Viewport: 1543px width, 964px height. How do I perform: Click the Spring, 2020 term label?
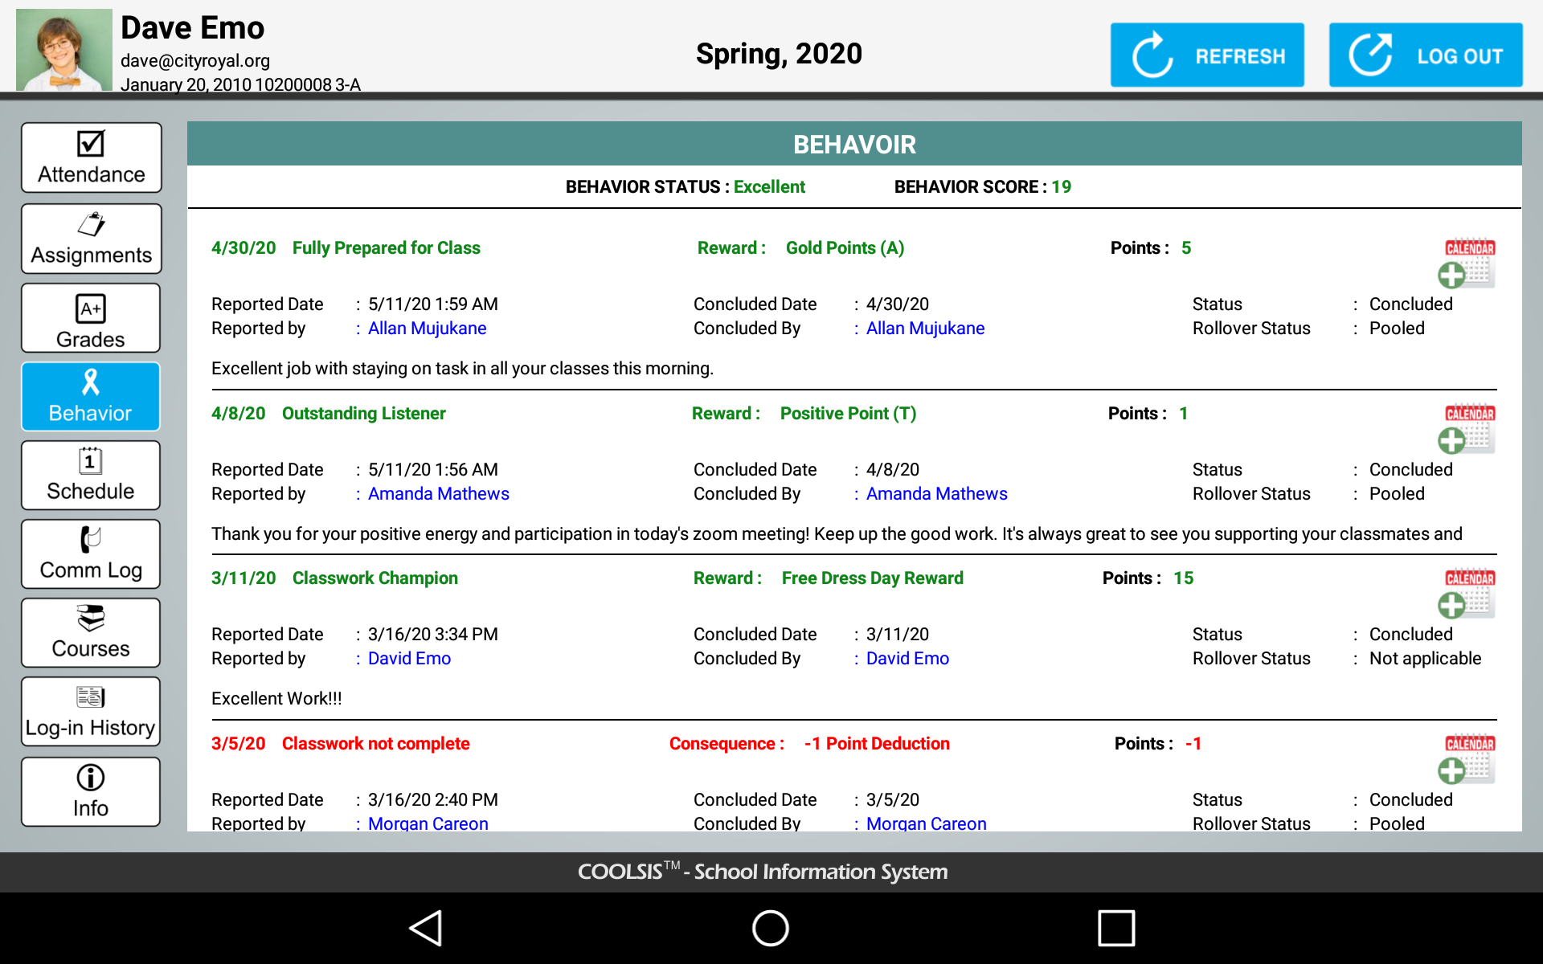coord(779,54)
